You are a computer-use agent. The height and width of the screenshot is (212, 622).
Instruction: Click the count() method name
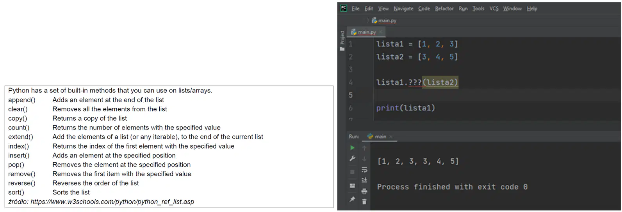(19, 128)
